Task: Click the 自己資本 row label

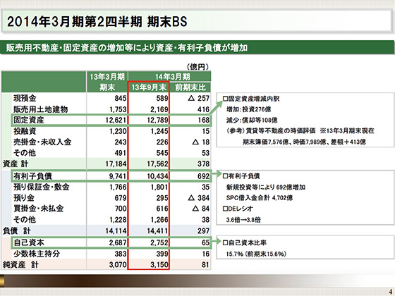Action: [29, 242]
